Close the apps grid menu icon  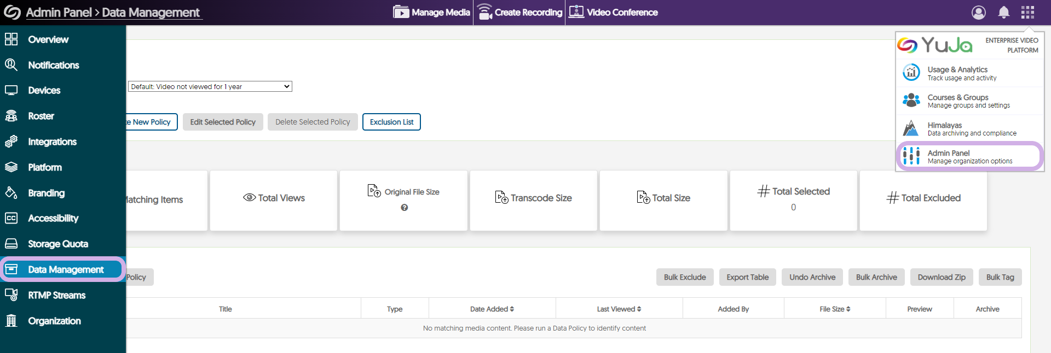tap(1027, 12)
